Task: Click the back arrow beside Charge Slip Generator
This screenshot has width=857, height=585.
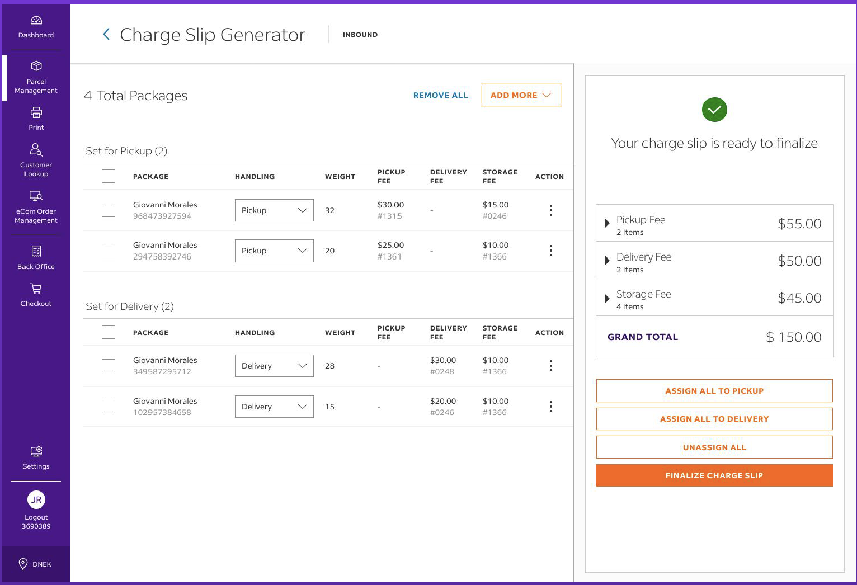Action: (x=106, y=35)
